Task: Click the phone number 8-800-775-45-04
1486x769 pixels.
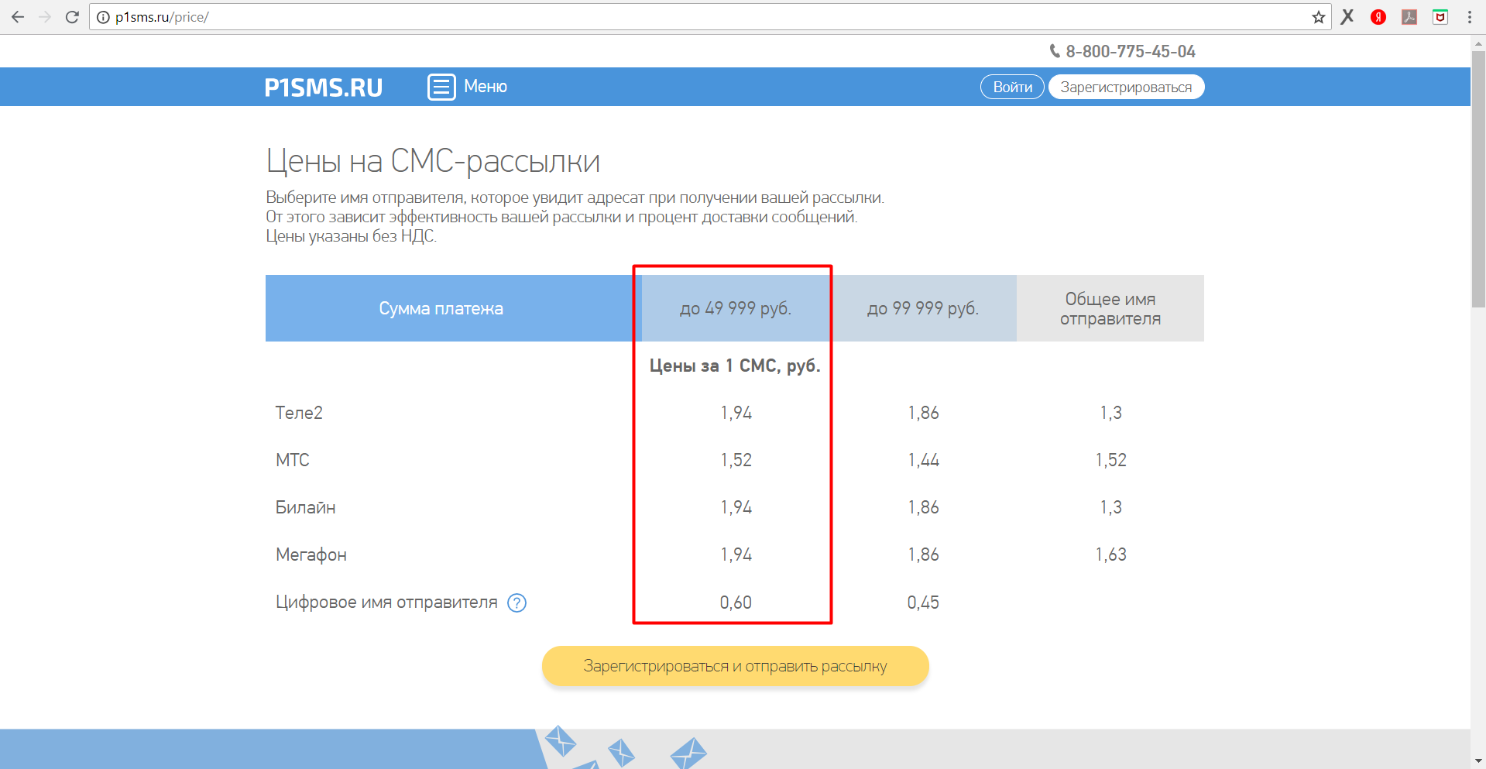Action: coord(1131,51)
